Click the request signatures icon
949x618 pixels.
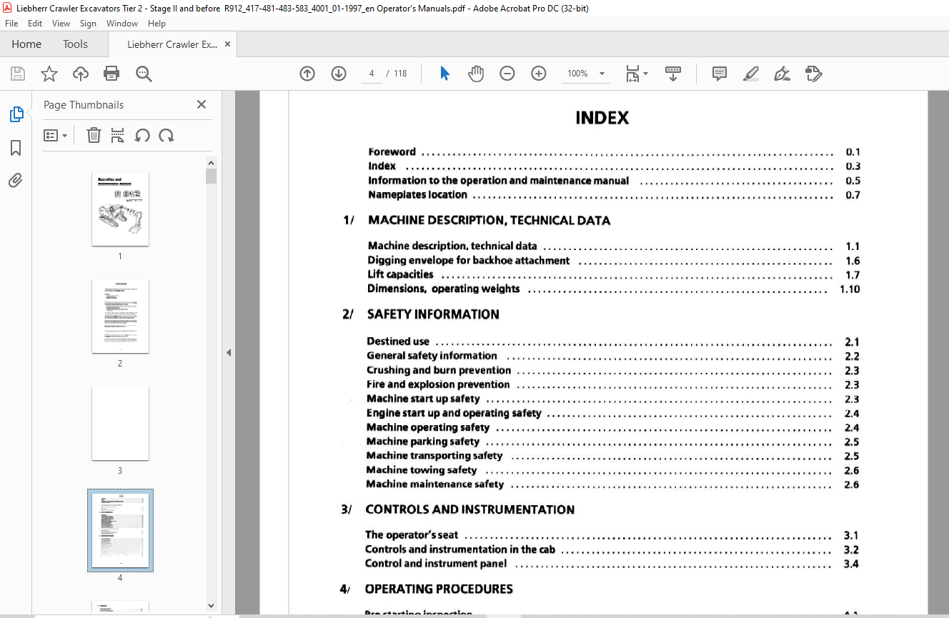[813, 74]
